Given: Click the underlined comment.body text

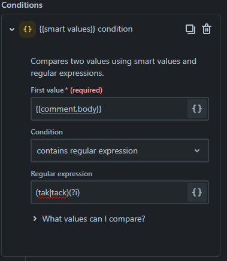Looking at the screenshot, I should [69, 109].
